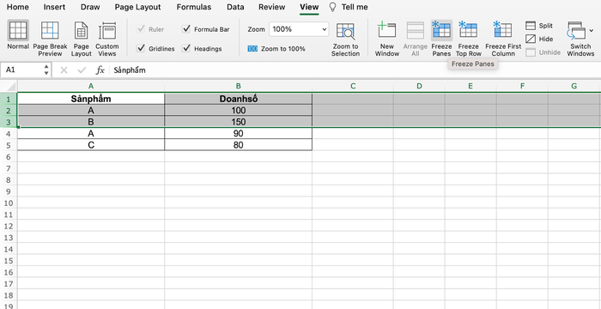Switch to Normal view

(x=18, y=35)
